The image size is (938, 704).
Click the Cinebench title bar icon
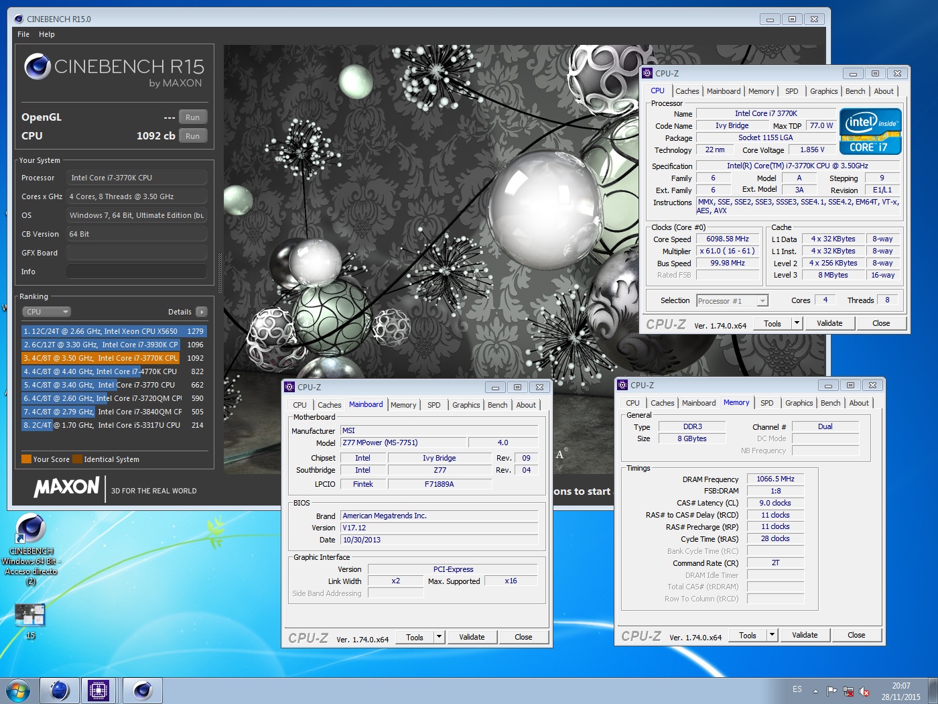point(19,19)
